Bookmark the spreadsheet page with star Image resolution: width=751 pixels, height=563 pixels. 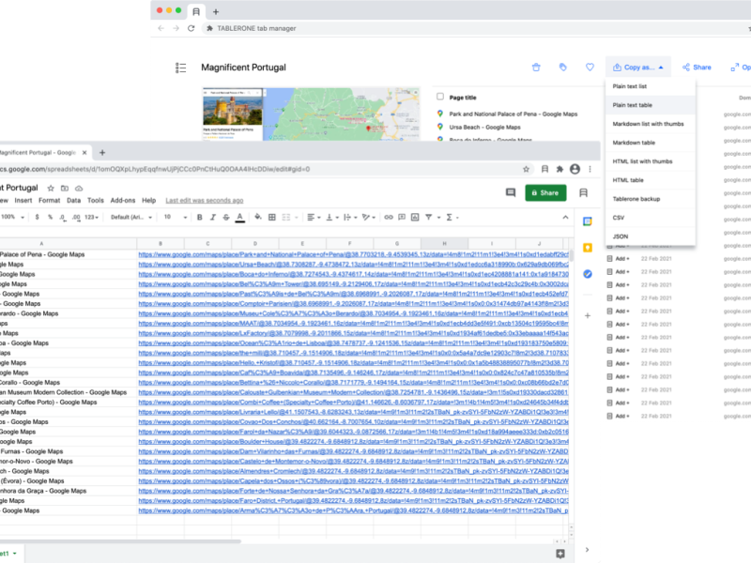(526, 169)
